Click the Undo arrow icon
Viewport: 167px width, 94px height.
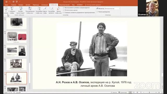tap(10, 2)
